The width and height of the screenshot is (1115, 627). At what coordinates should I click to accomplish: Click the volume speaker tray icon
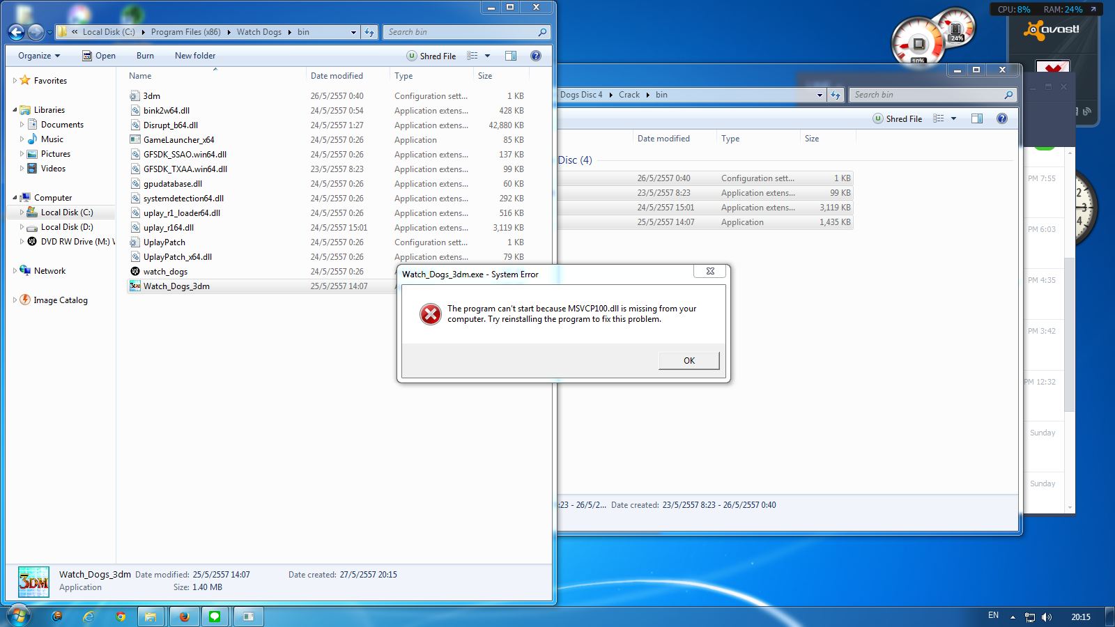pyautogui.click(x=1046, y=617)
